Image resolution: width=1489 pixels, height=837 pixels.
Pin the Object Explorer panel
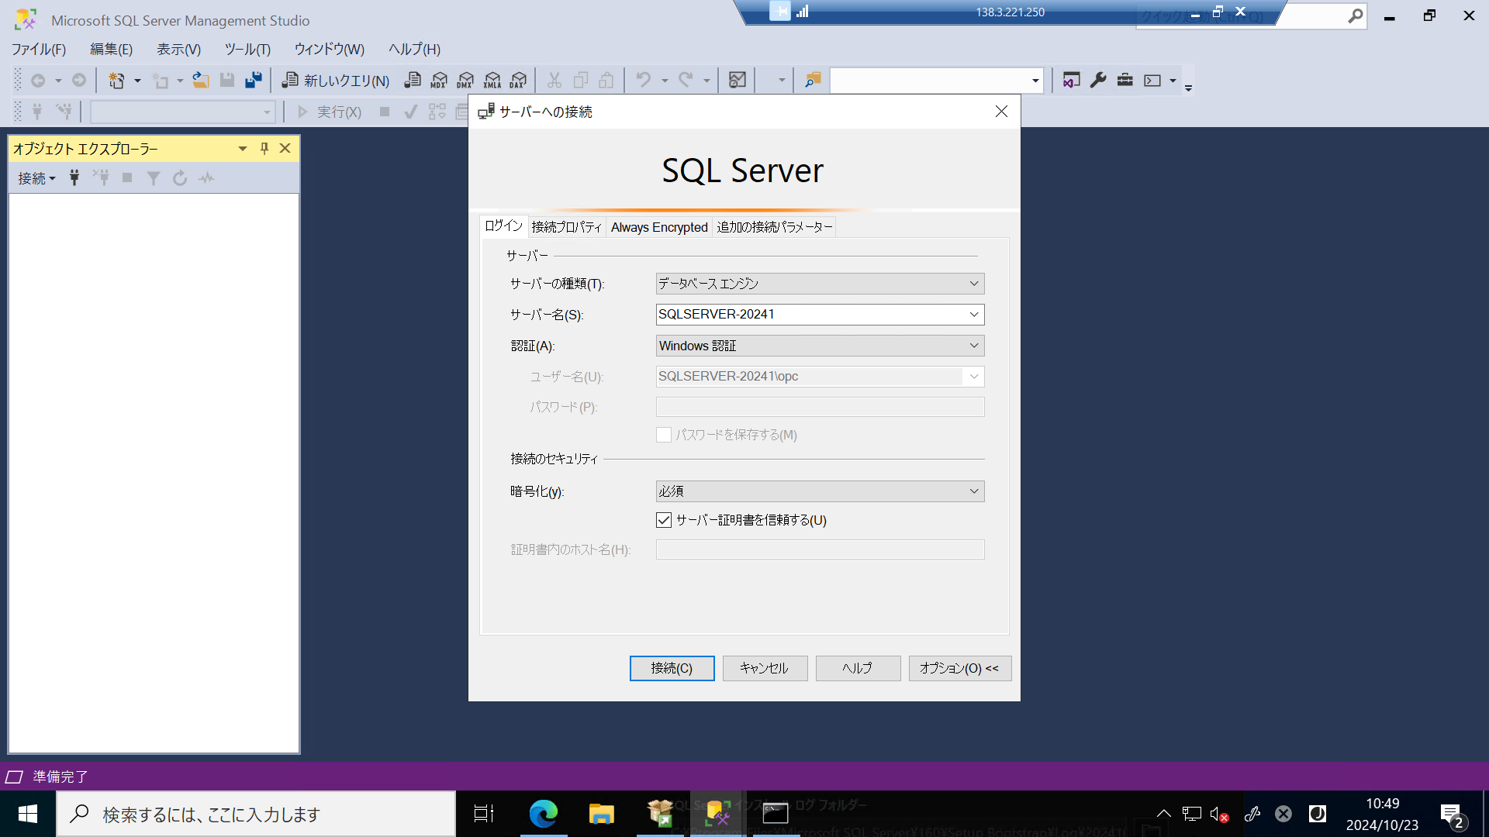264,148
